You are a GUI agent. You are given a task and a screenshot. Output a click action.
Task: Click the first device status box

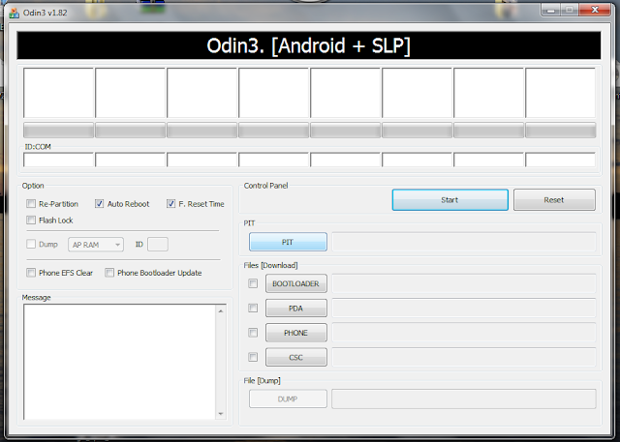coord(58,93)
